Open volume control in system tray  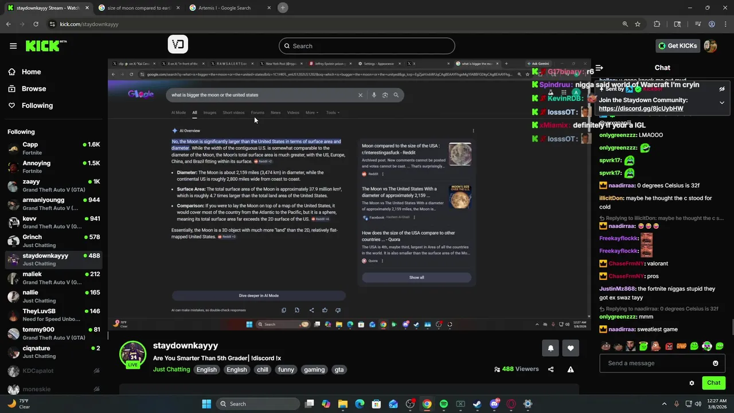pyautogui.click(x=699, y=404)
